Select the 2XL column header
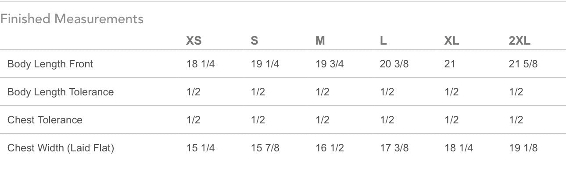 click(x=519, y=41)
